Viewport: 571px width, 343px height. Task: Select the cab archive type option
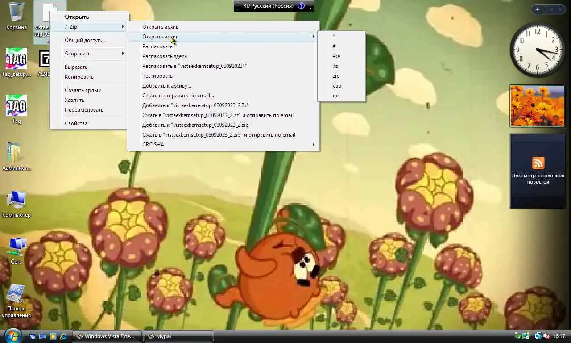[x=341, y=86]
